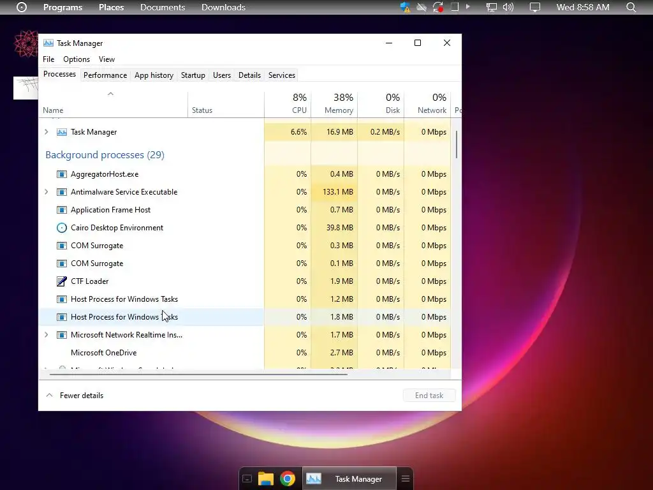
Task: Select the Microsoft OneDrive process row
Action: [x=245, y=352]
